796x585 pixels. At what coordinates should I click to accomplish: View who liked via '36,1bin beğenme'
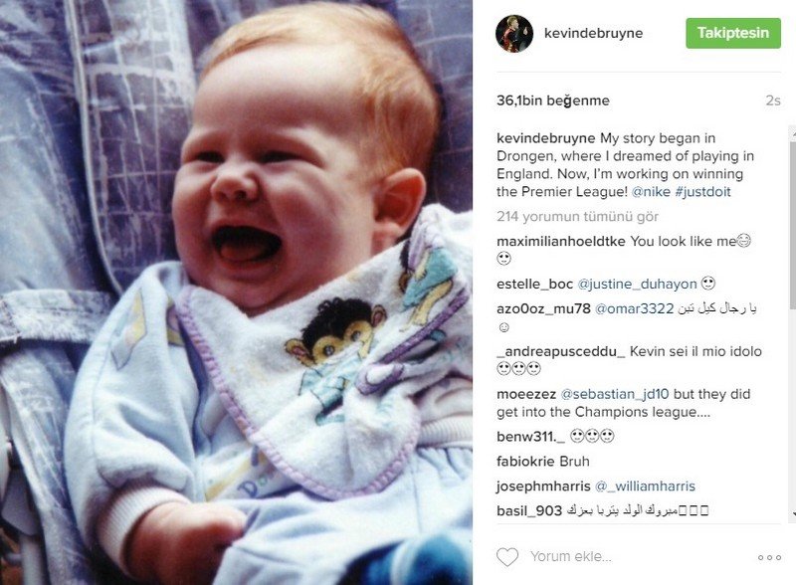coord(553,100)
